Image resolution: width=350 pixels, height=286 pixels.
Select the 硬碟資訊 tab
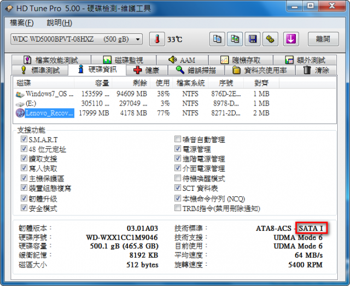coord(97,69)
